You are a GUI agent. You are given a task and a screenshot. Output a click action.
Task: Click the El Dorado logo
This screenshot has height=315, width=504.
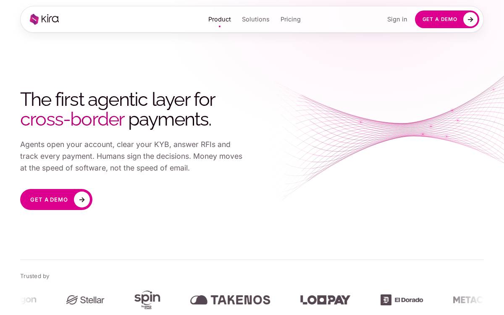point(402,300)
